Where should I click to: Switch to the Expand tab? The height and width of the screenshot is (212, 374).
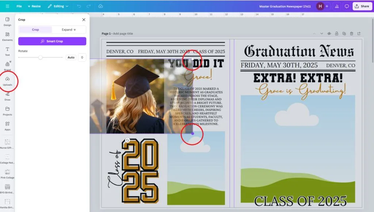click(69, 30)
